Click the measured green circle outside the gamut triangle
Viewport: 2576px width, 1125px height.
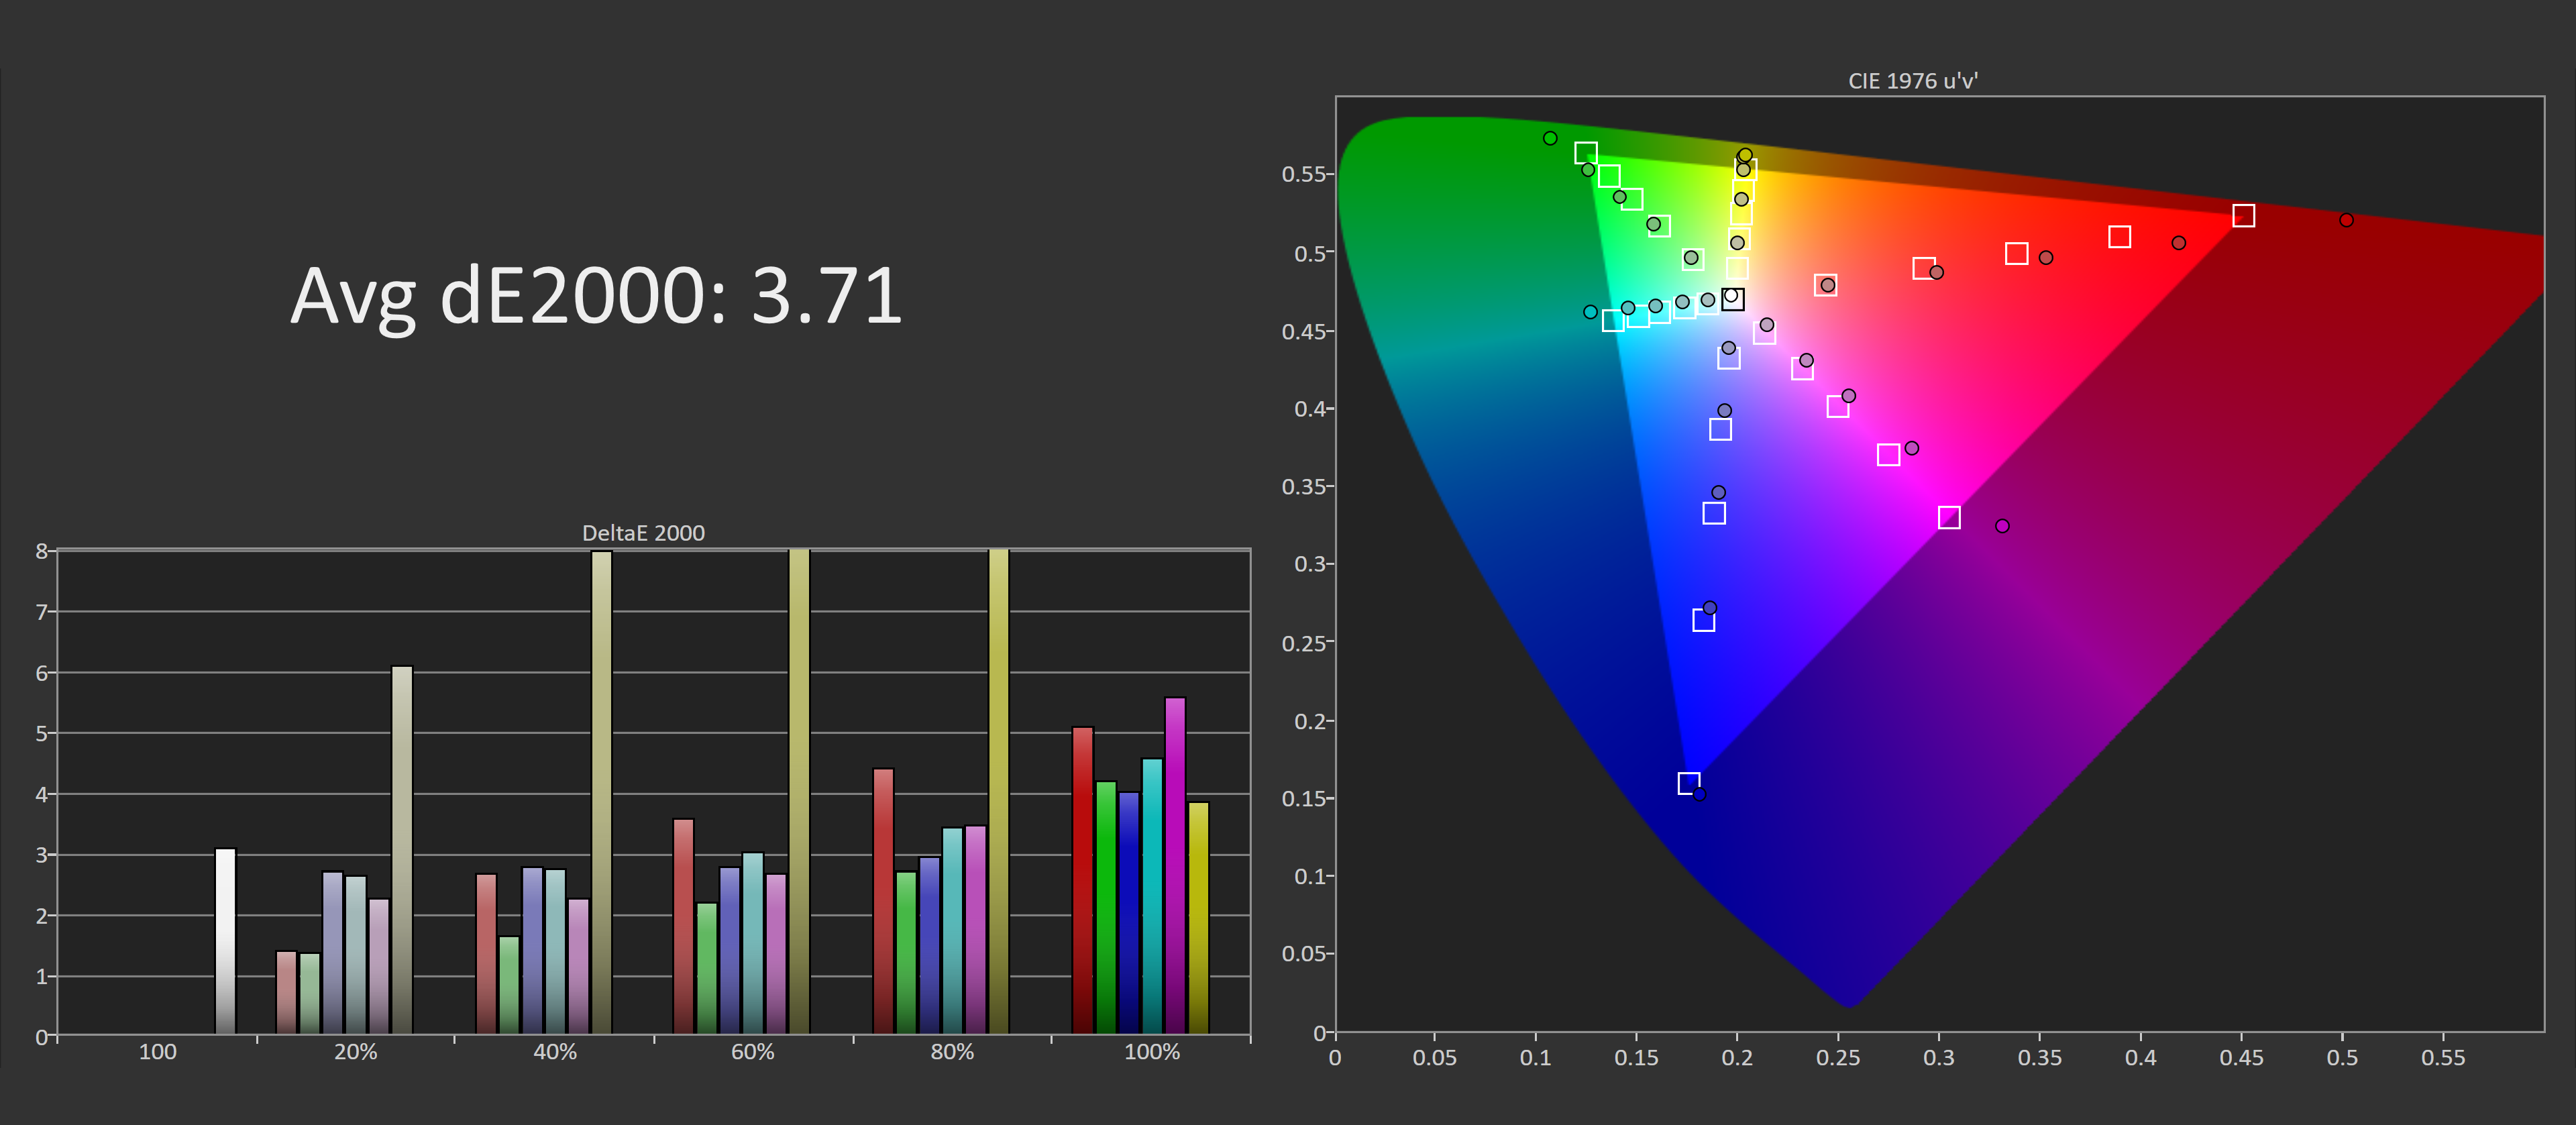tap(1550, 138)
